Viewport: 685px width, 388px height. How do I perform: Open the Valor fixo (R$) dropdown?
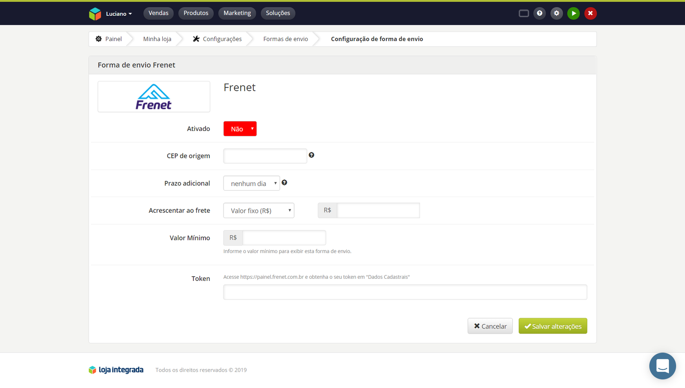point(259,211)
